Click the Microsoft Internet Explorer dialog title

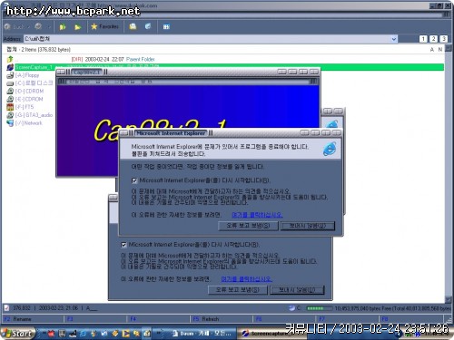(171, 133)
